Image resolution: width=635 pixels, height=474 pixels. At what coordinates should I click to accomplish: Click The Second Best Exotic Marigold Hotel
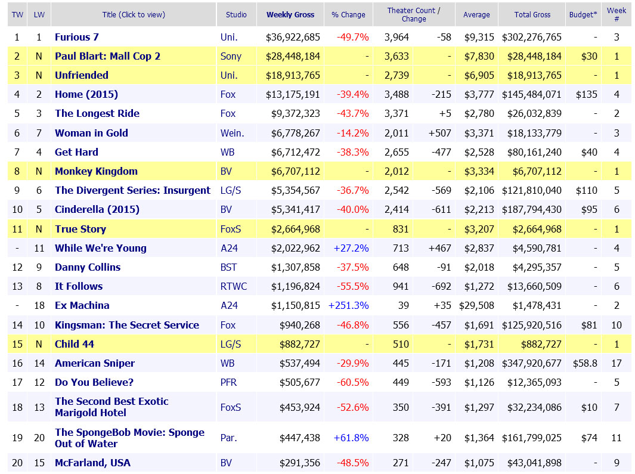coord(111,407)
